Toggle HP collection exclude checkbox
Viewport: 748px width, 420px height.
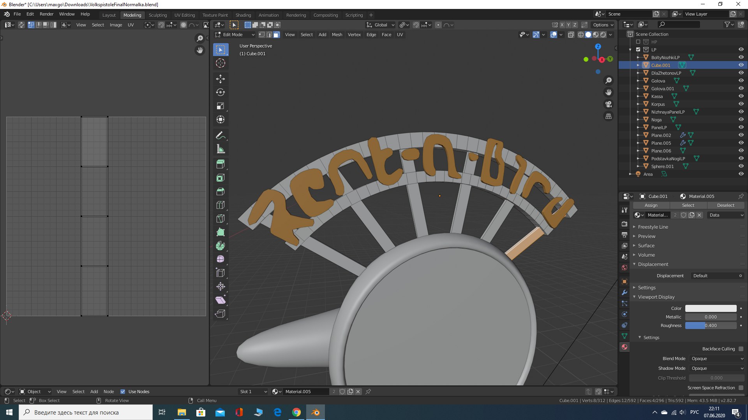coord(638,42)
